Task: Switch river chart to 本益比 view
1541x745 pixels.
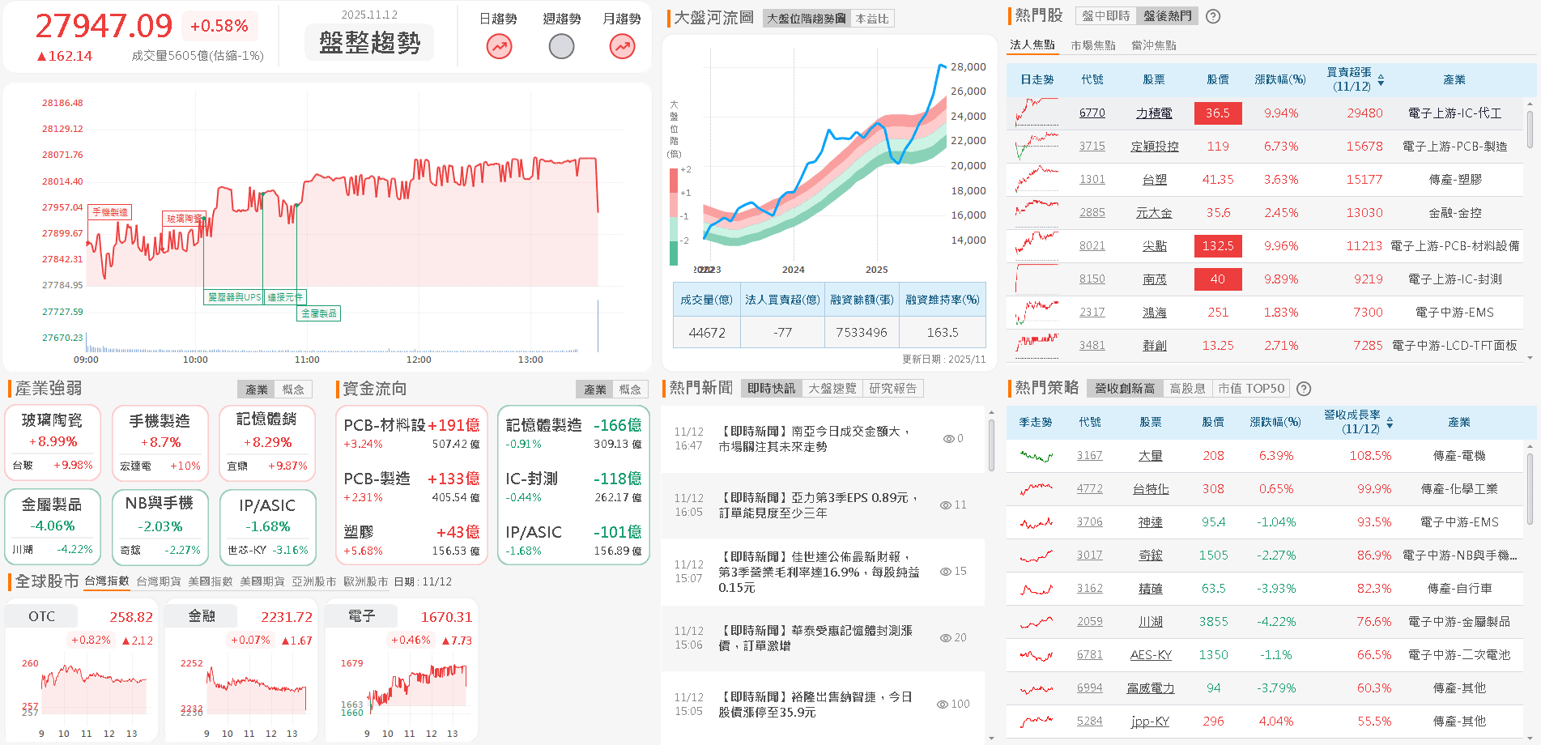Action: coord(871,19)
